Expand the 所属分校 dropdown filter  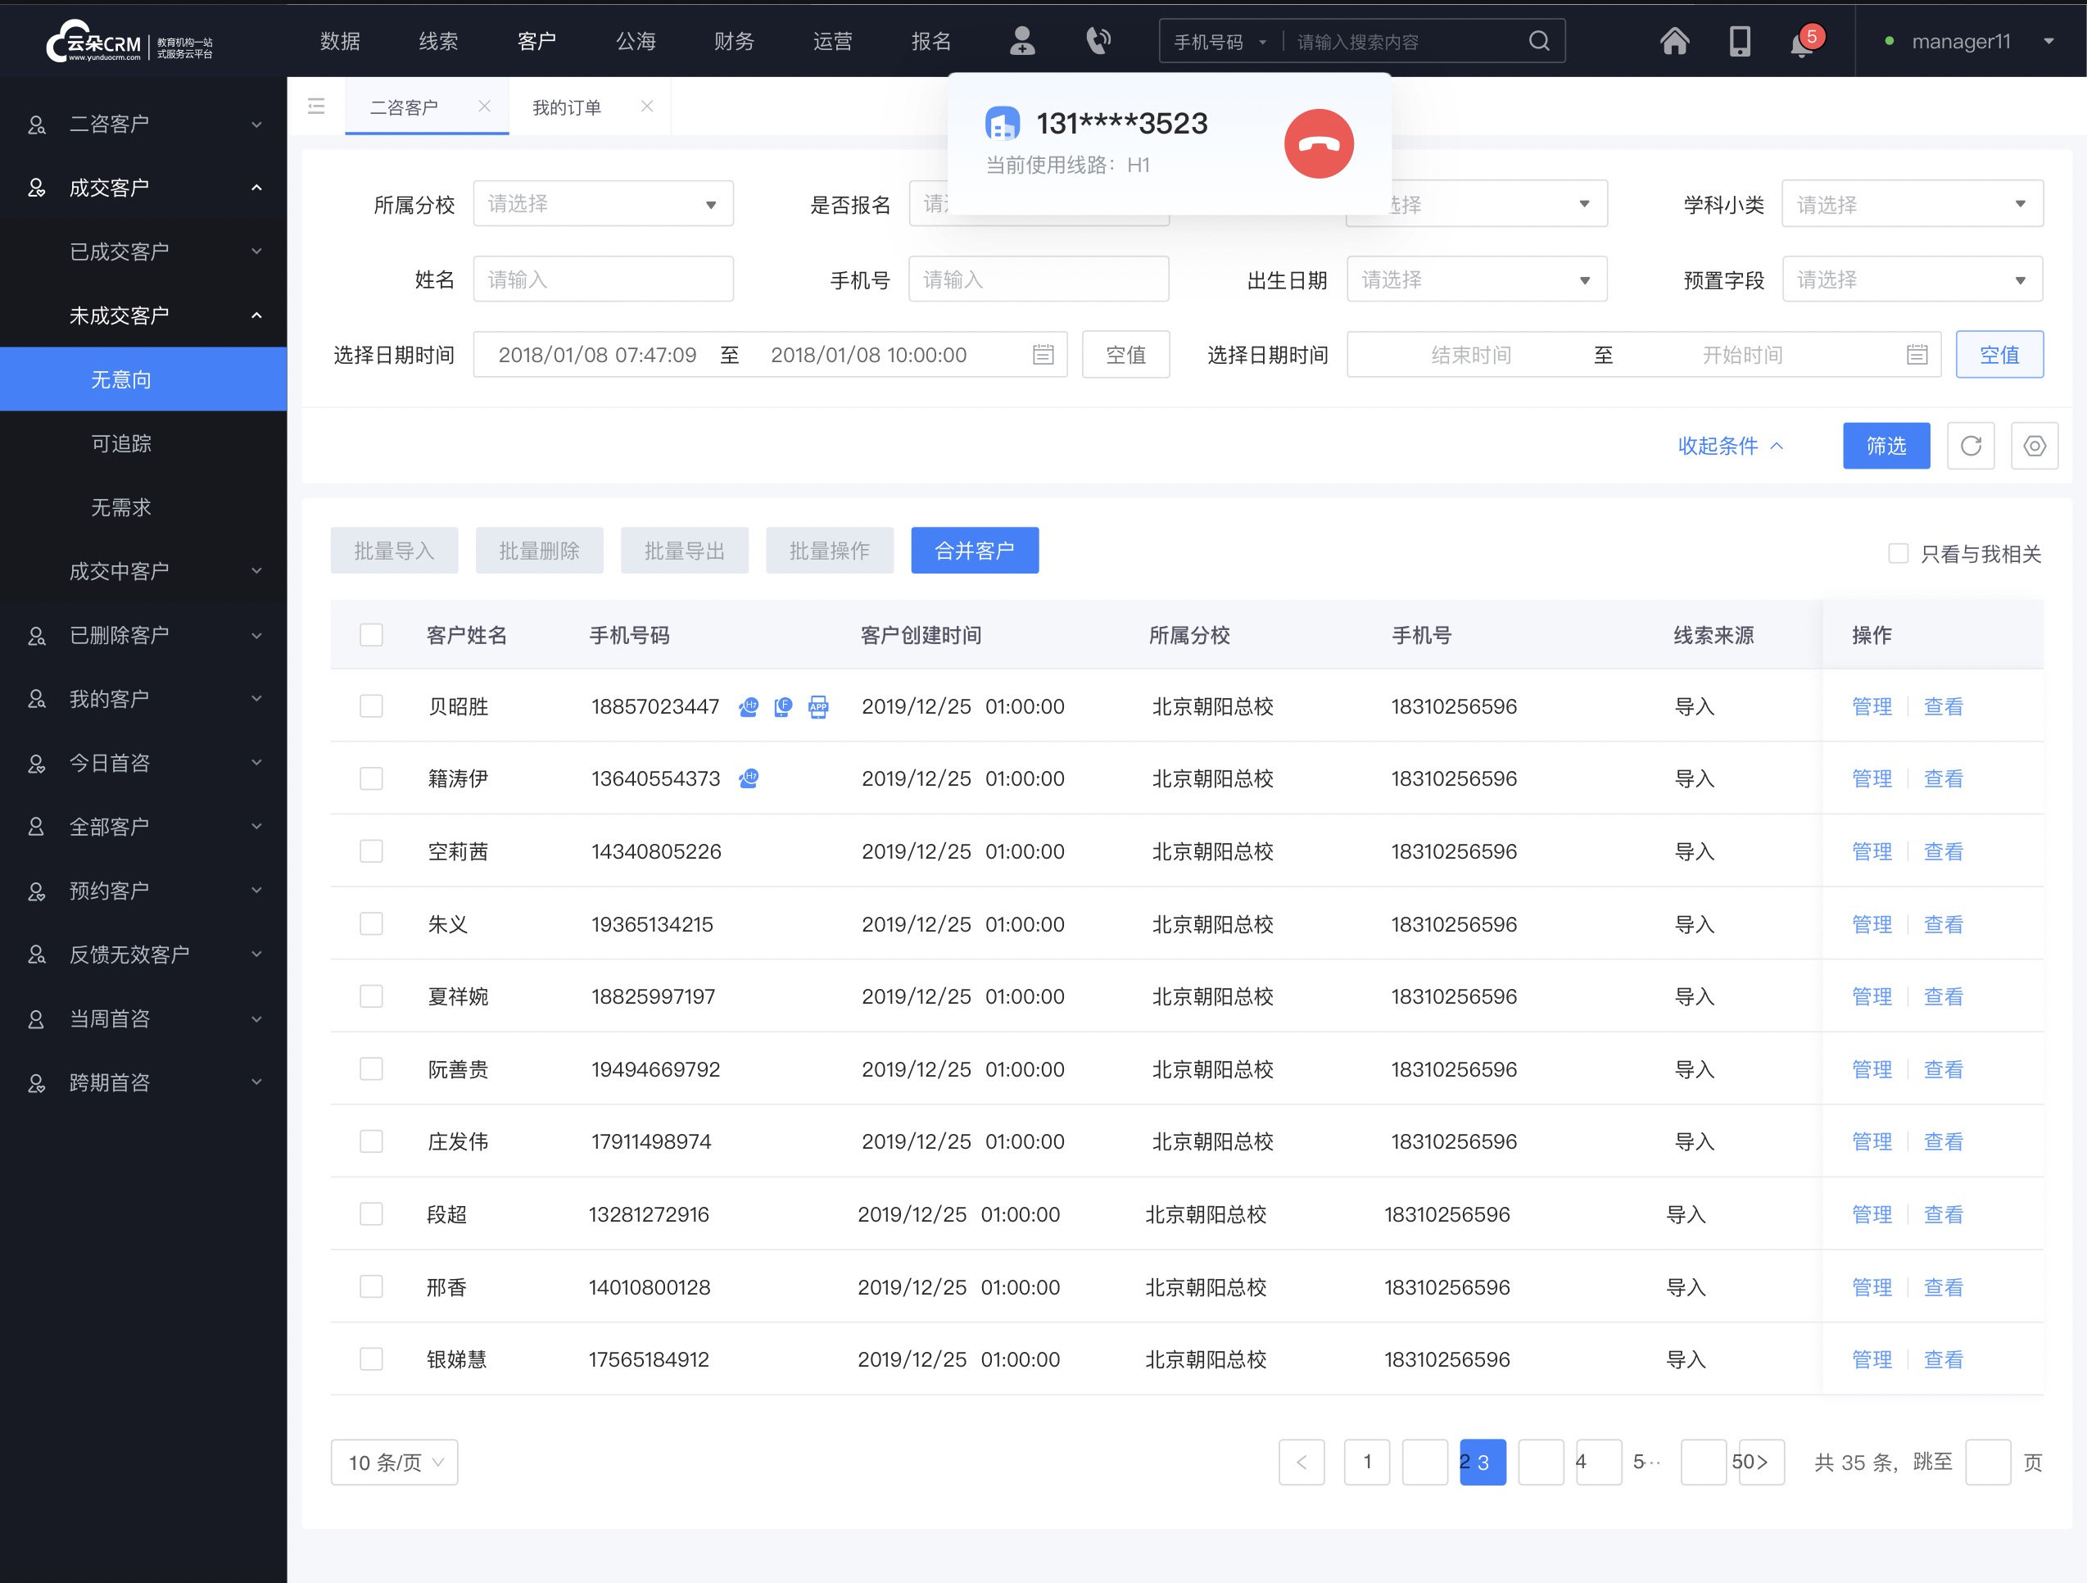pyautogui.click(x=598, y=203)
